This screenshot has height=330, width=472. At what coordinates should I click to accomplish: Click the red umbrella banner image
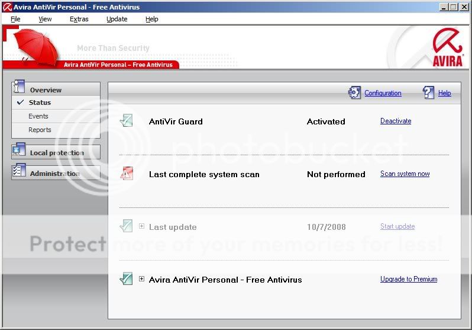coord(38,46)
